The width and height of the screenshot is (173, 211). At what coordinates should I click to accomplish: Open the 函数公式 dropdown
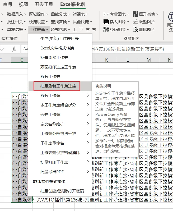tap(60, 14)
